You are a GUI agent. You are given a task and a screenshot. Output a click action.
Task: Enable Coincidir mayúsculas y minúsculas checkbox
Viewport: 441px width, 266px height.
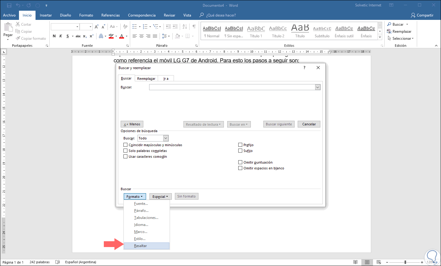[x=125, y=145]
